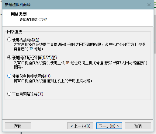Screen dimensions: 156x134
Task: Click the 帮助 button
Action: pyautogui.click(x=18, y=126)
